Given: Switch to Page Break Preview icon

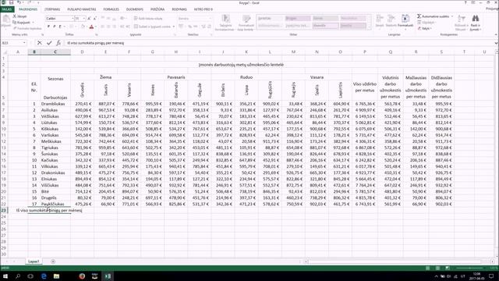Looking at the screenshot, I should (447, 269).
